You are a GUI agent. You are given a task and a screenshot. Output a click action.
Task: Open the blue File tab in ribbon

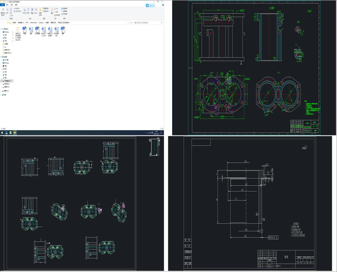3,5
